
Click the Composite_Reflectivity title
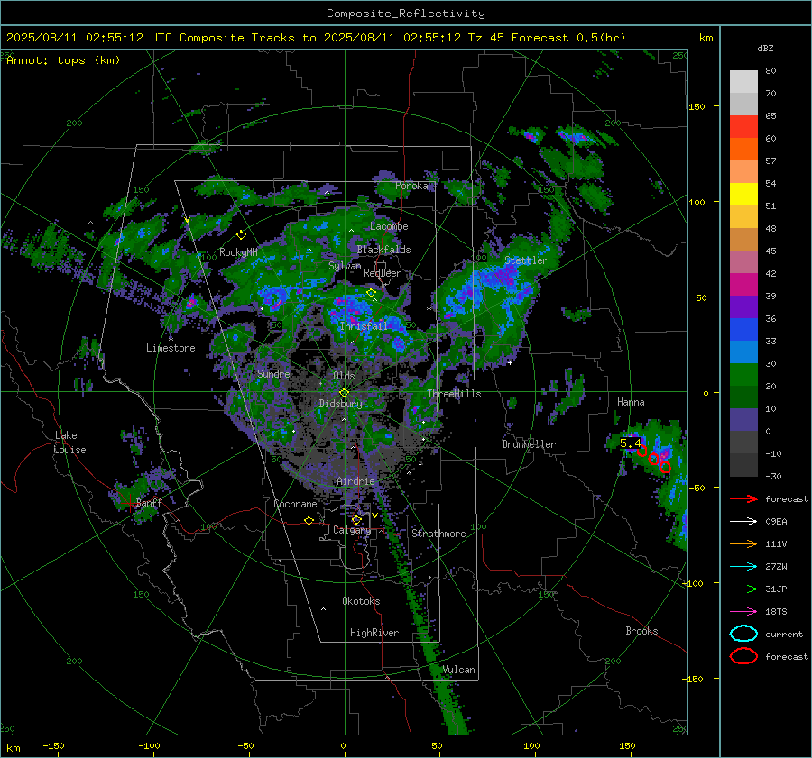[x=405, y=14]
